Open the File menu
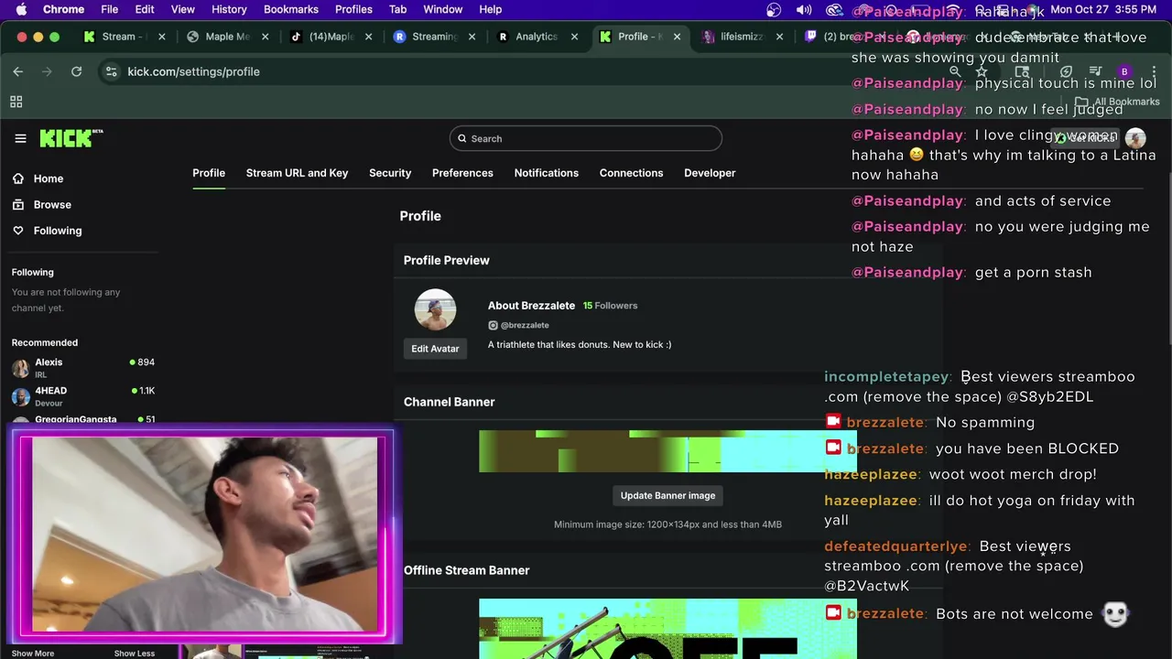 tap(109, 9)
